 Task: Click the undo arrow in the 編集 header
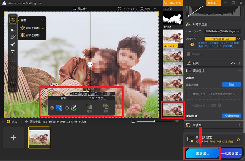tap(233, 63)
